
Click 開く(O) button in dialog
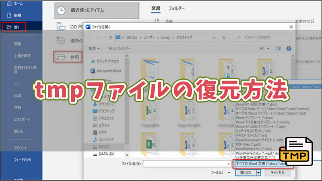[246, 173]
